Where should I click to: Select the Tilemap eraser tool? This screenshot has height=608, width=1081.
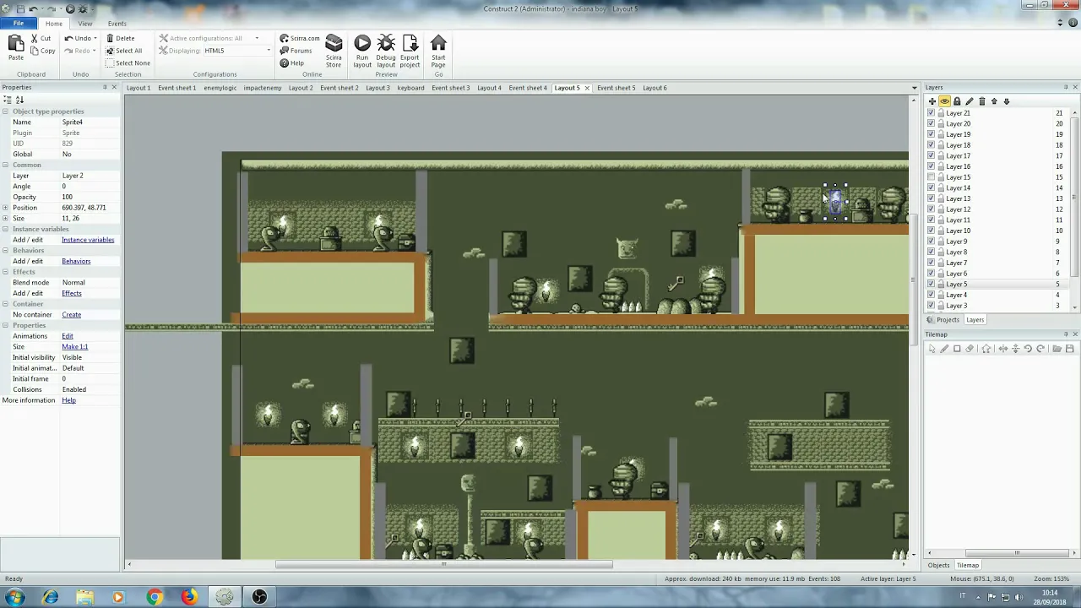pos(970,349)
